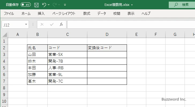Screen dimensions: 195x107
Task: Click the cell containing 高木
Action: coord(37,81)
